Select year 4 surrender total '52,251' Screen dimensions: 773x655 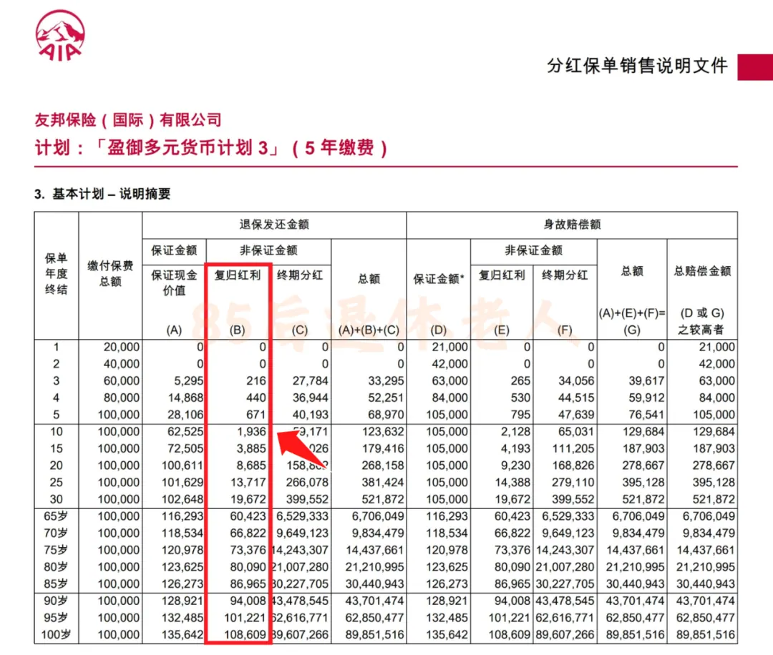point(386,398)
